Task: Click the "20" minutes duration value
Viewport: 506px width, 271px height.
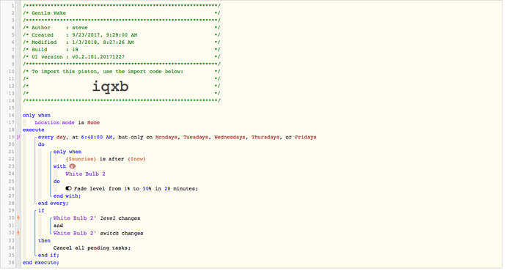Action: coord(167,188)
